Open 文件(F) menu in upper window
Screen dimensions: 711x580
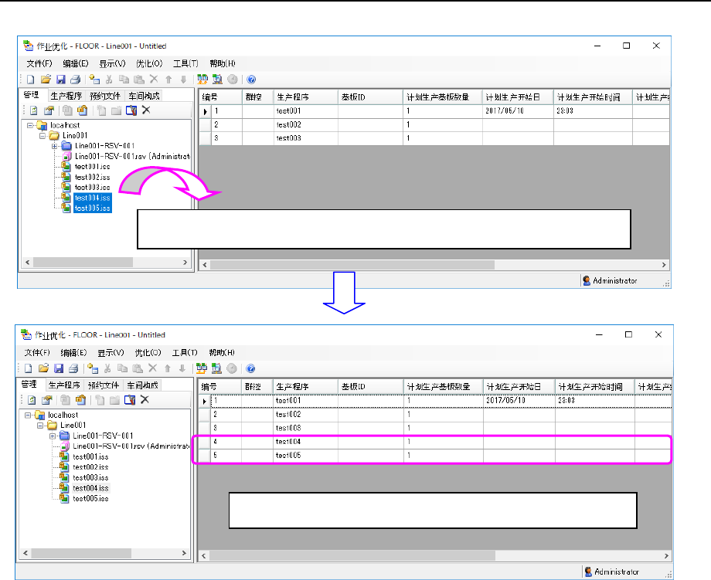pos(39,63)
